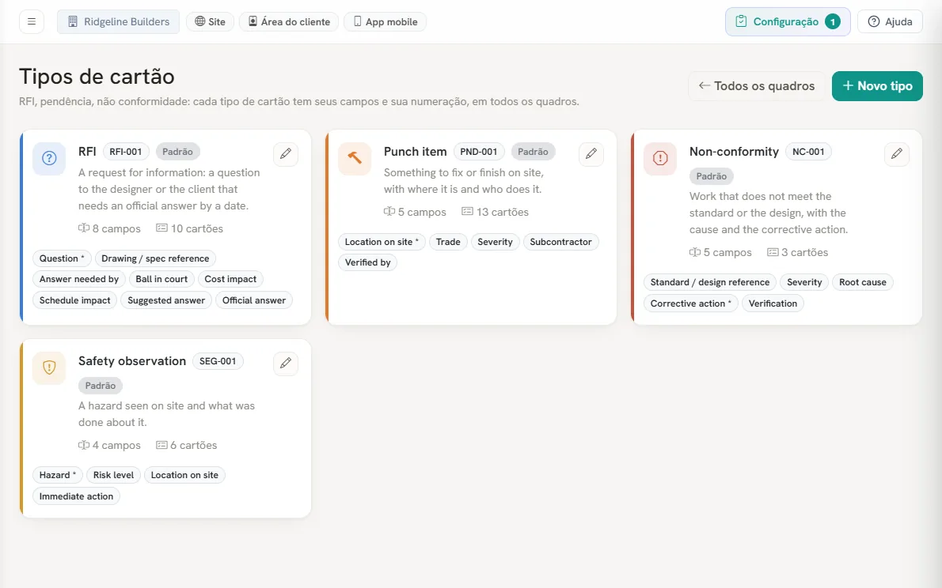Image resolution: width=942 pixels, height=588 pixels.
Task: Click the Non-conformity alert icon
Action: (660, 158)
